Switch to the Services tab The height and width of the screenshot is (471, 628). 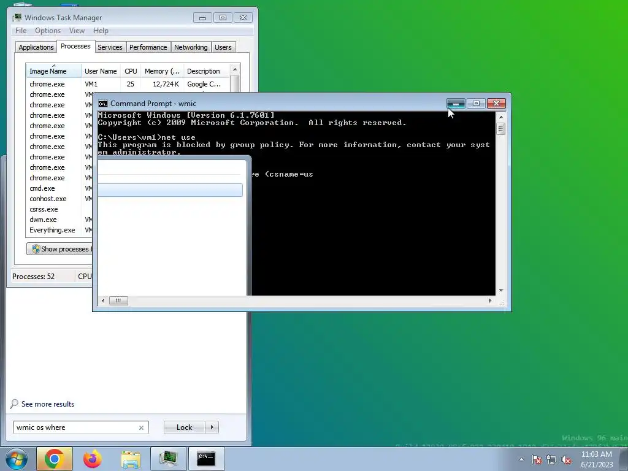(x=110, y=47)
